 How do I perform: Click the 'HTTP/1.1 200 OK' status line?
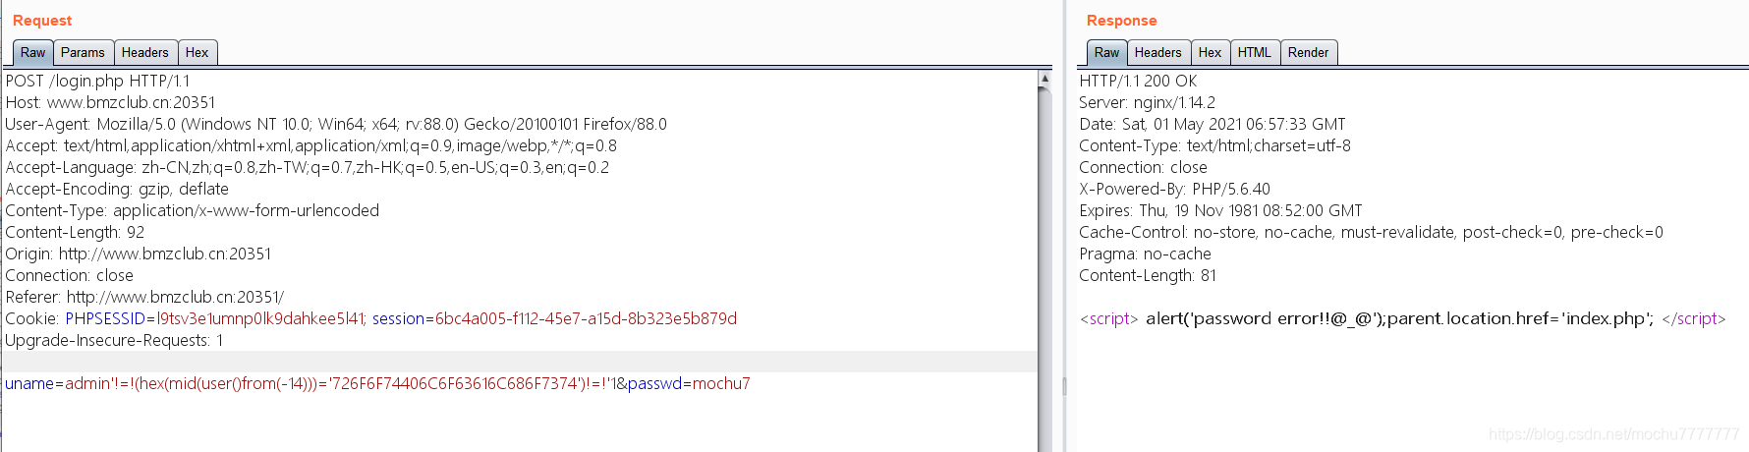pyautogui.click(x=1138, y=81)
